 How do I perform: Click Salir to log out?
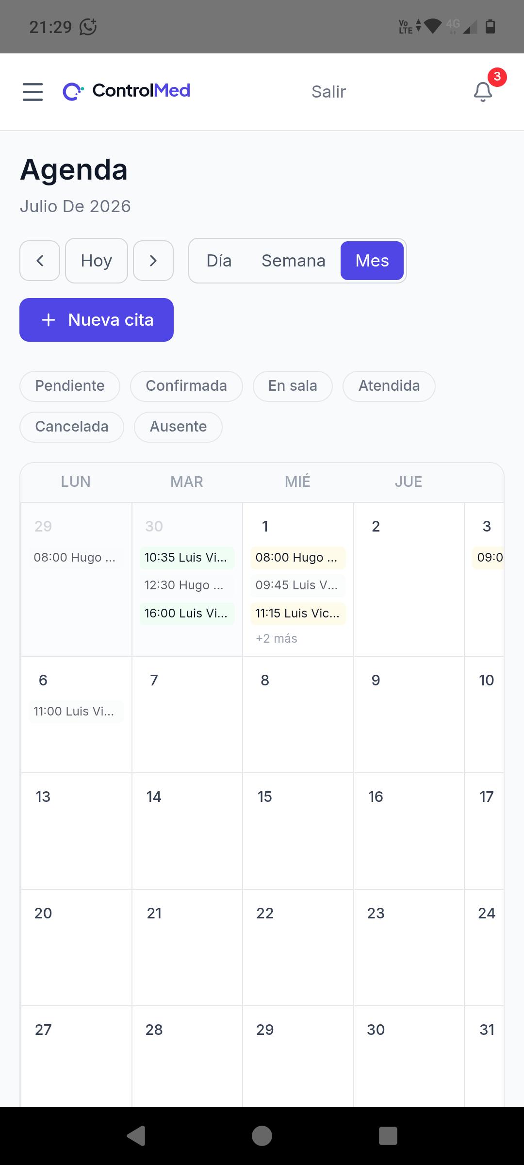(x=328, y=92)
